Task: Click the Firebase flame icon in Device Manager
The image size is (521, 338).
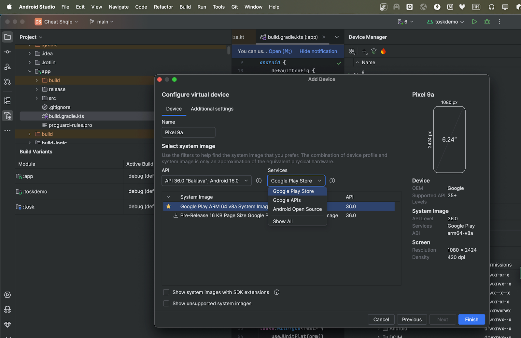Action: pos(383,51)
